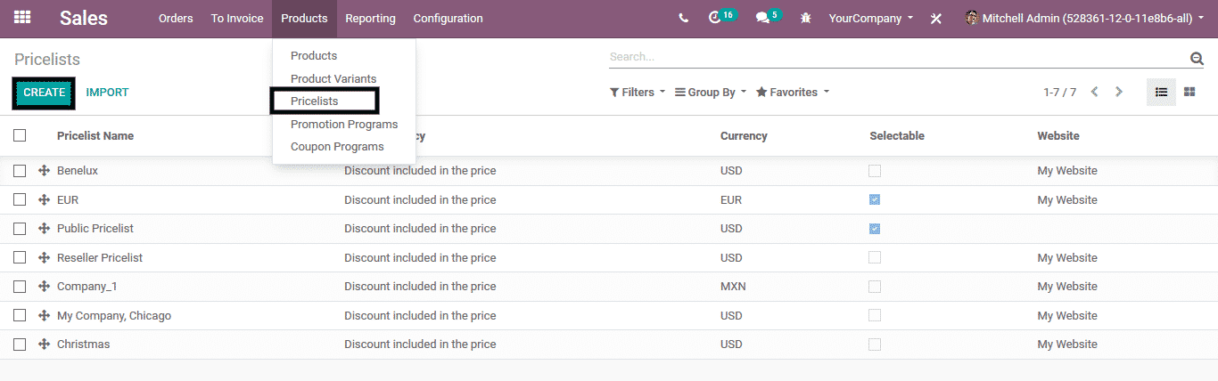Select Promotion Programs from Products menu
This screenshot has height=381, width=1218.
[344, 124]
